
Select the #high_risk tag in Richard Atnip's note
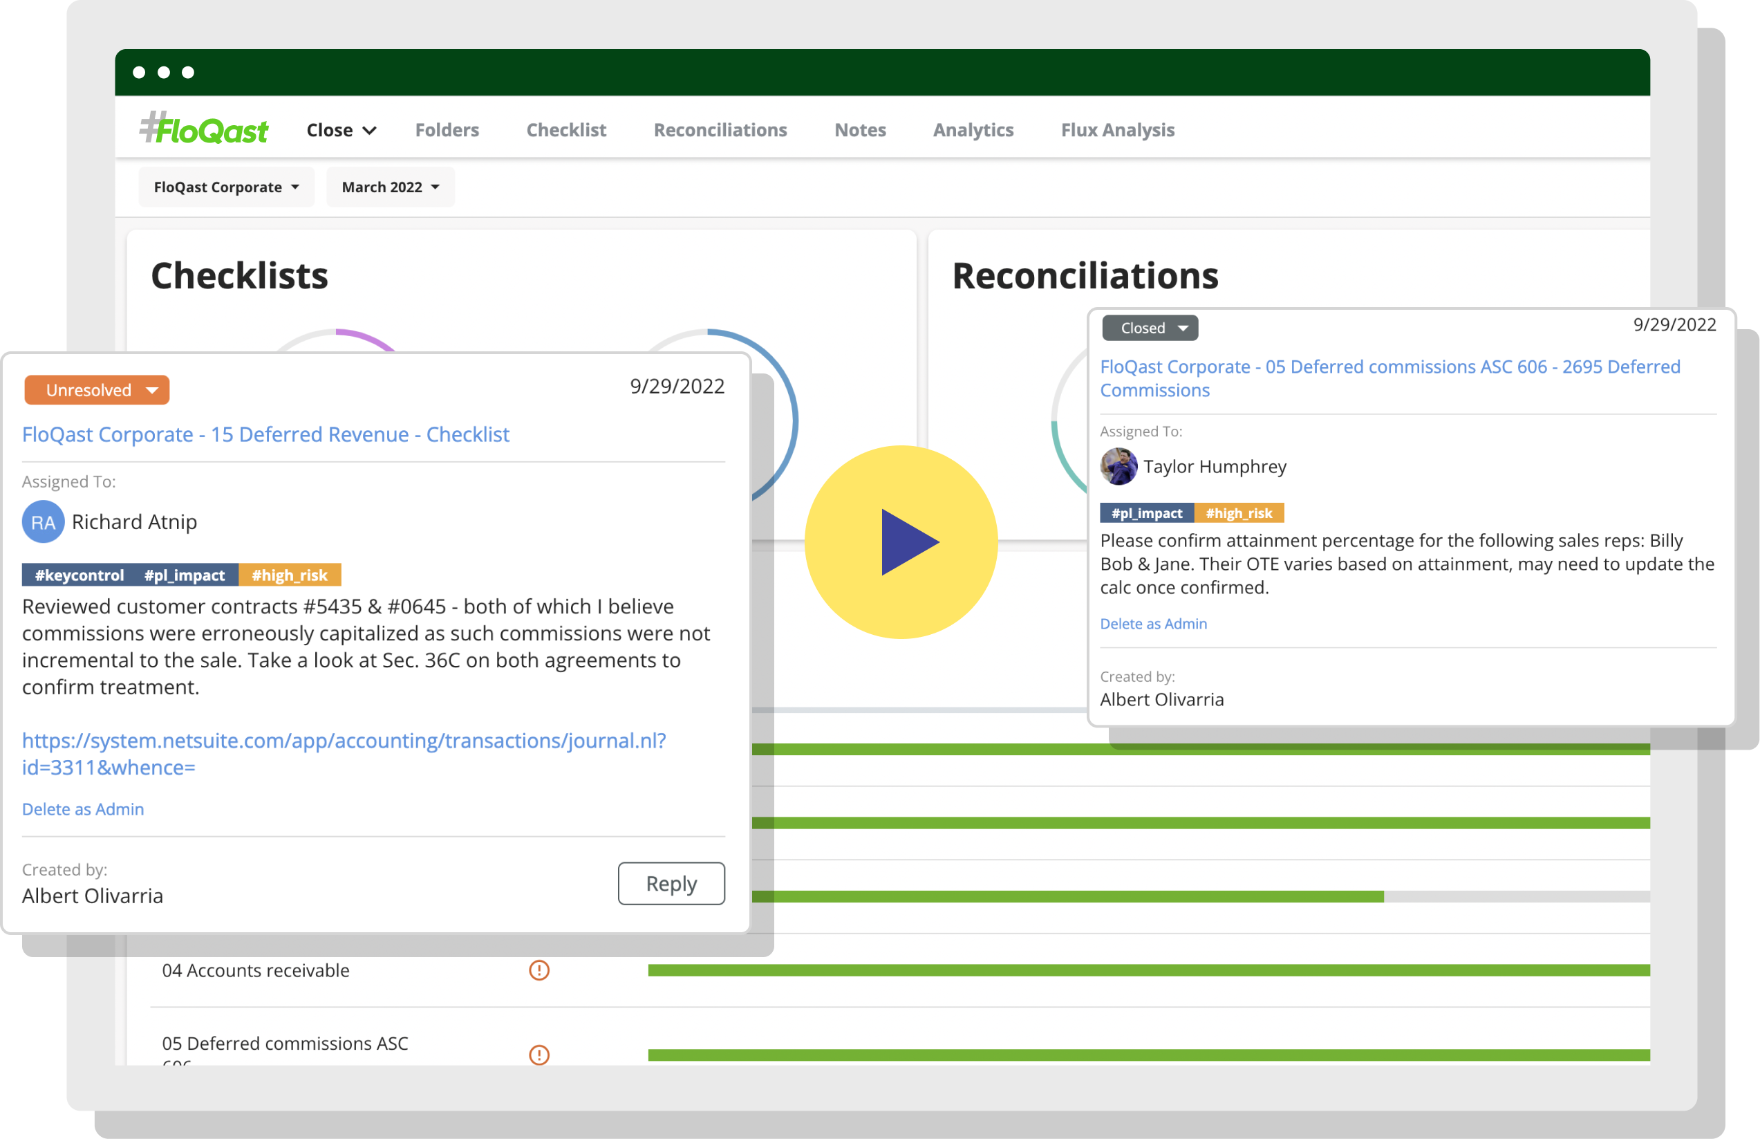tap(290, 575)
